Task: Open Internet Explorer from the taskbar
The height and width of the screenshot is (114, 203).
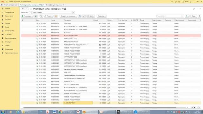Action: click(18, 112)
